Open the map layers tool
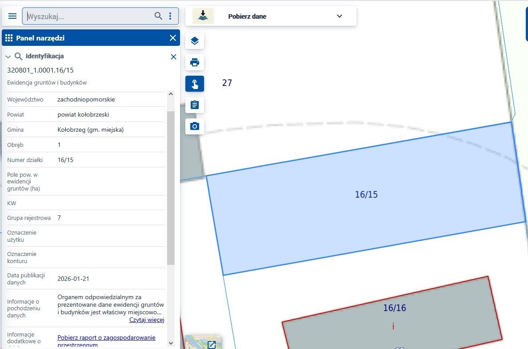528x349 pixels. [x=195, y=41]
